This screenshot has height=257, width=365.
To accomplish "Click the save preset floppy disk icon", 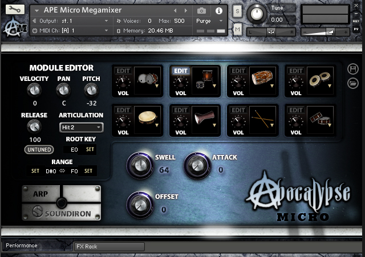I will (352, 69).
